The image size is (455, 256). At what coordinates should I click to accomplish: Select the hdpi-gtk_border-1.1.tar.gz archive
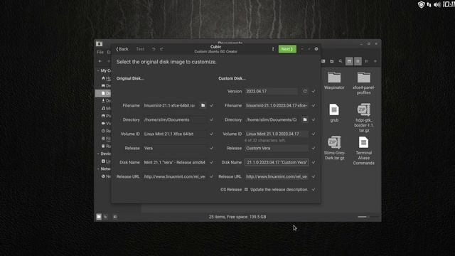point(363,118)
